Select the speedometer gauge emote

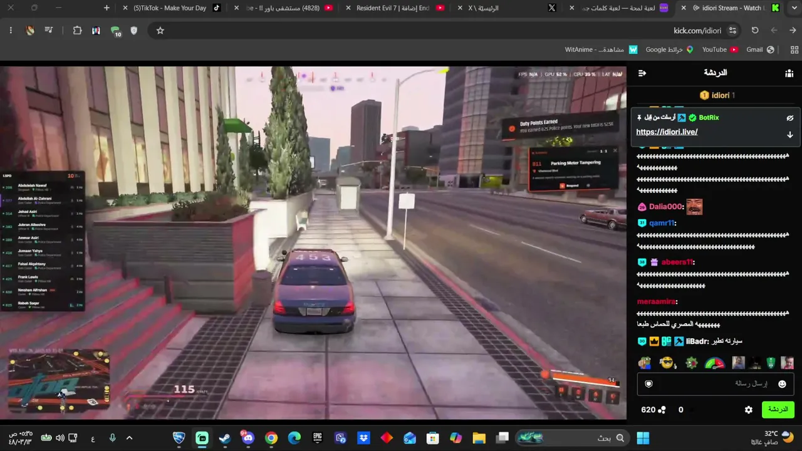(x=714, y=363)
